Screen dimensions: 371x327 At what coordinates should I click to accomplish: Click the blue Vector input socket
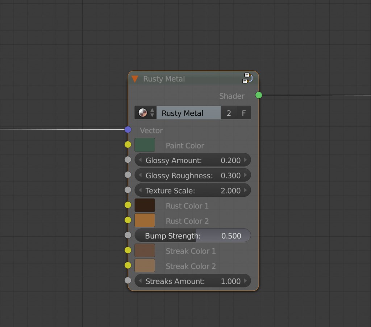coord(128,129)
